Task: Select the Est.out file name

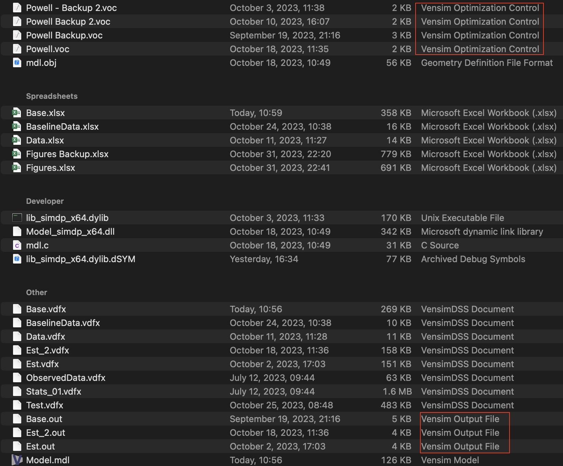Action: pos(40,446)
